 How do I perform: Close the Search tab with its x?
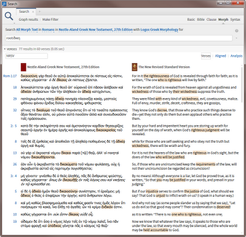point(33,12)
